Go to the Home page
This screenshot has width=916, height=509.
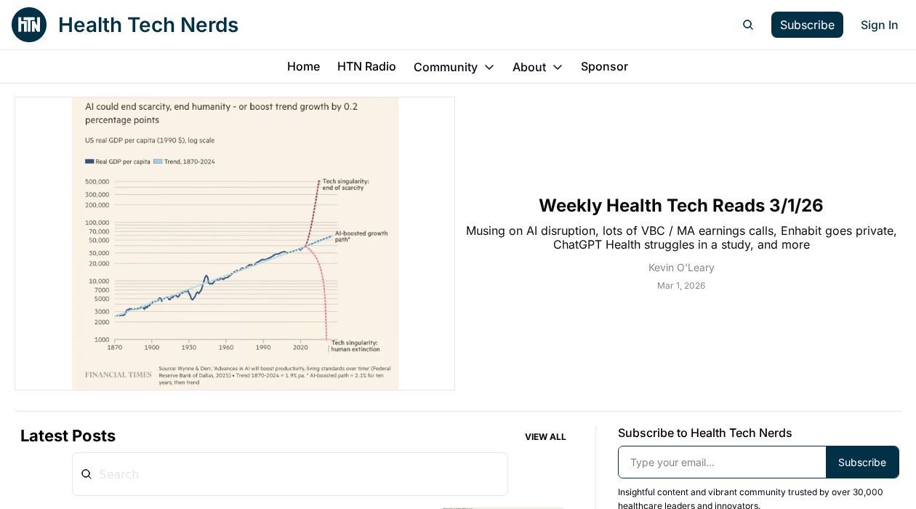pyautogui.click(x=303, y=66)
